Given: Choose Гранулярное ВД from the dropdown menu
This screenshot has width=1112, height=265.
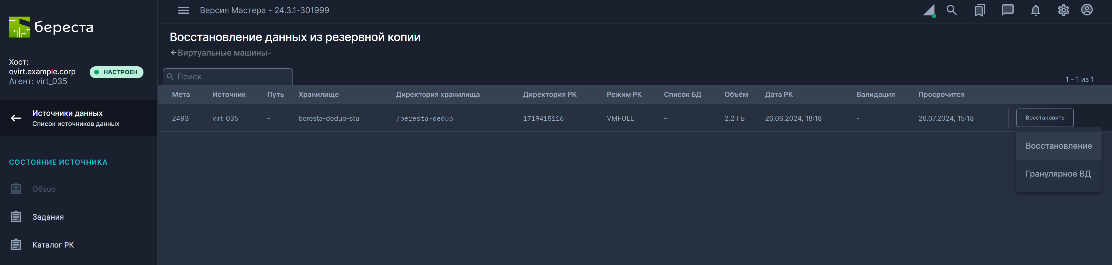Looking at the screenshot, I should coord(1058,174).
